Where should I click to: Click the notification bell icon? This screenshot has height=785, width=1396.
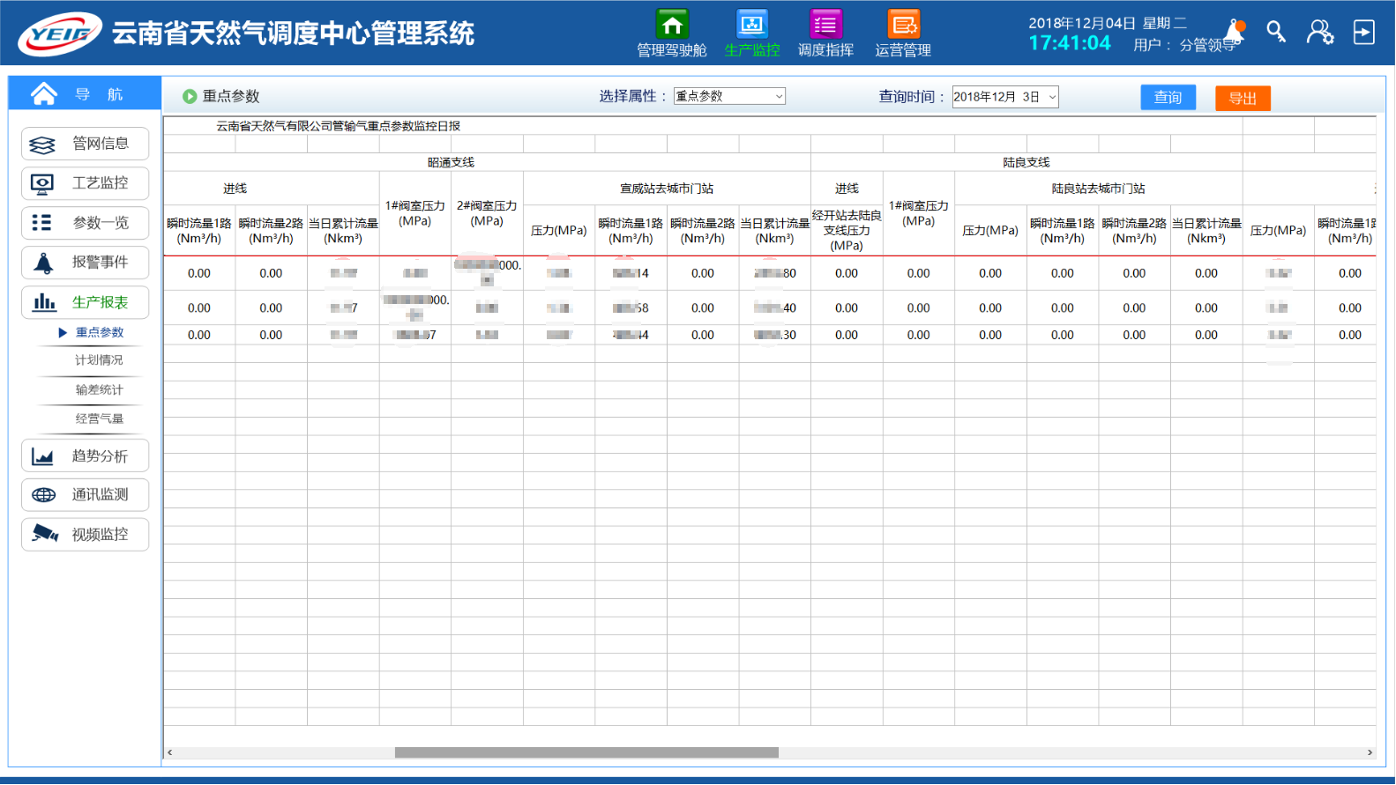[1235, 33]
